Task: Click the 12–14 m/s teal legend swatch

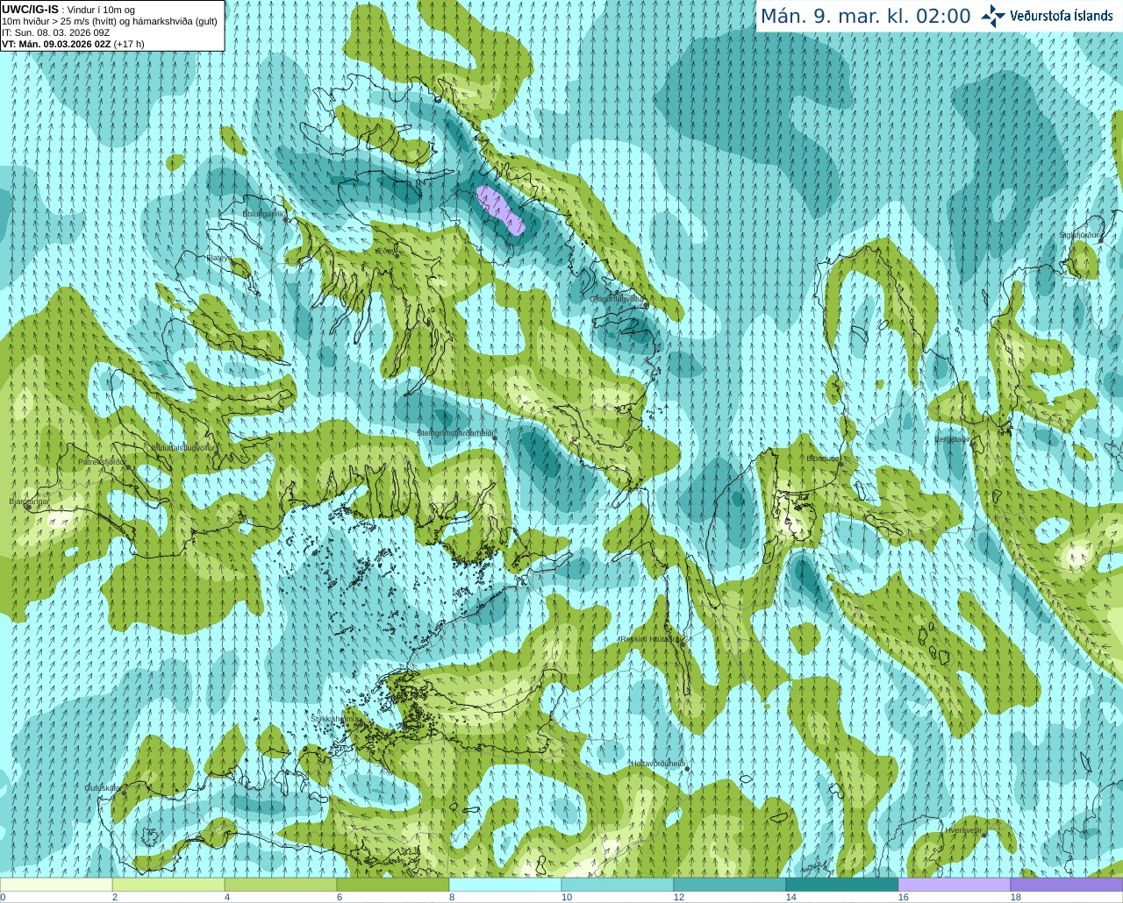Action: pyautogui.click(x=730, y=885)
